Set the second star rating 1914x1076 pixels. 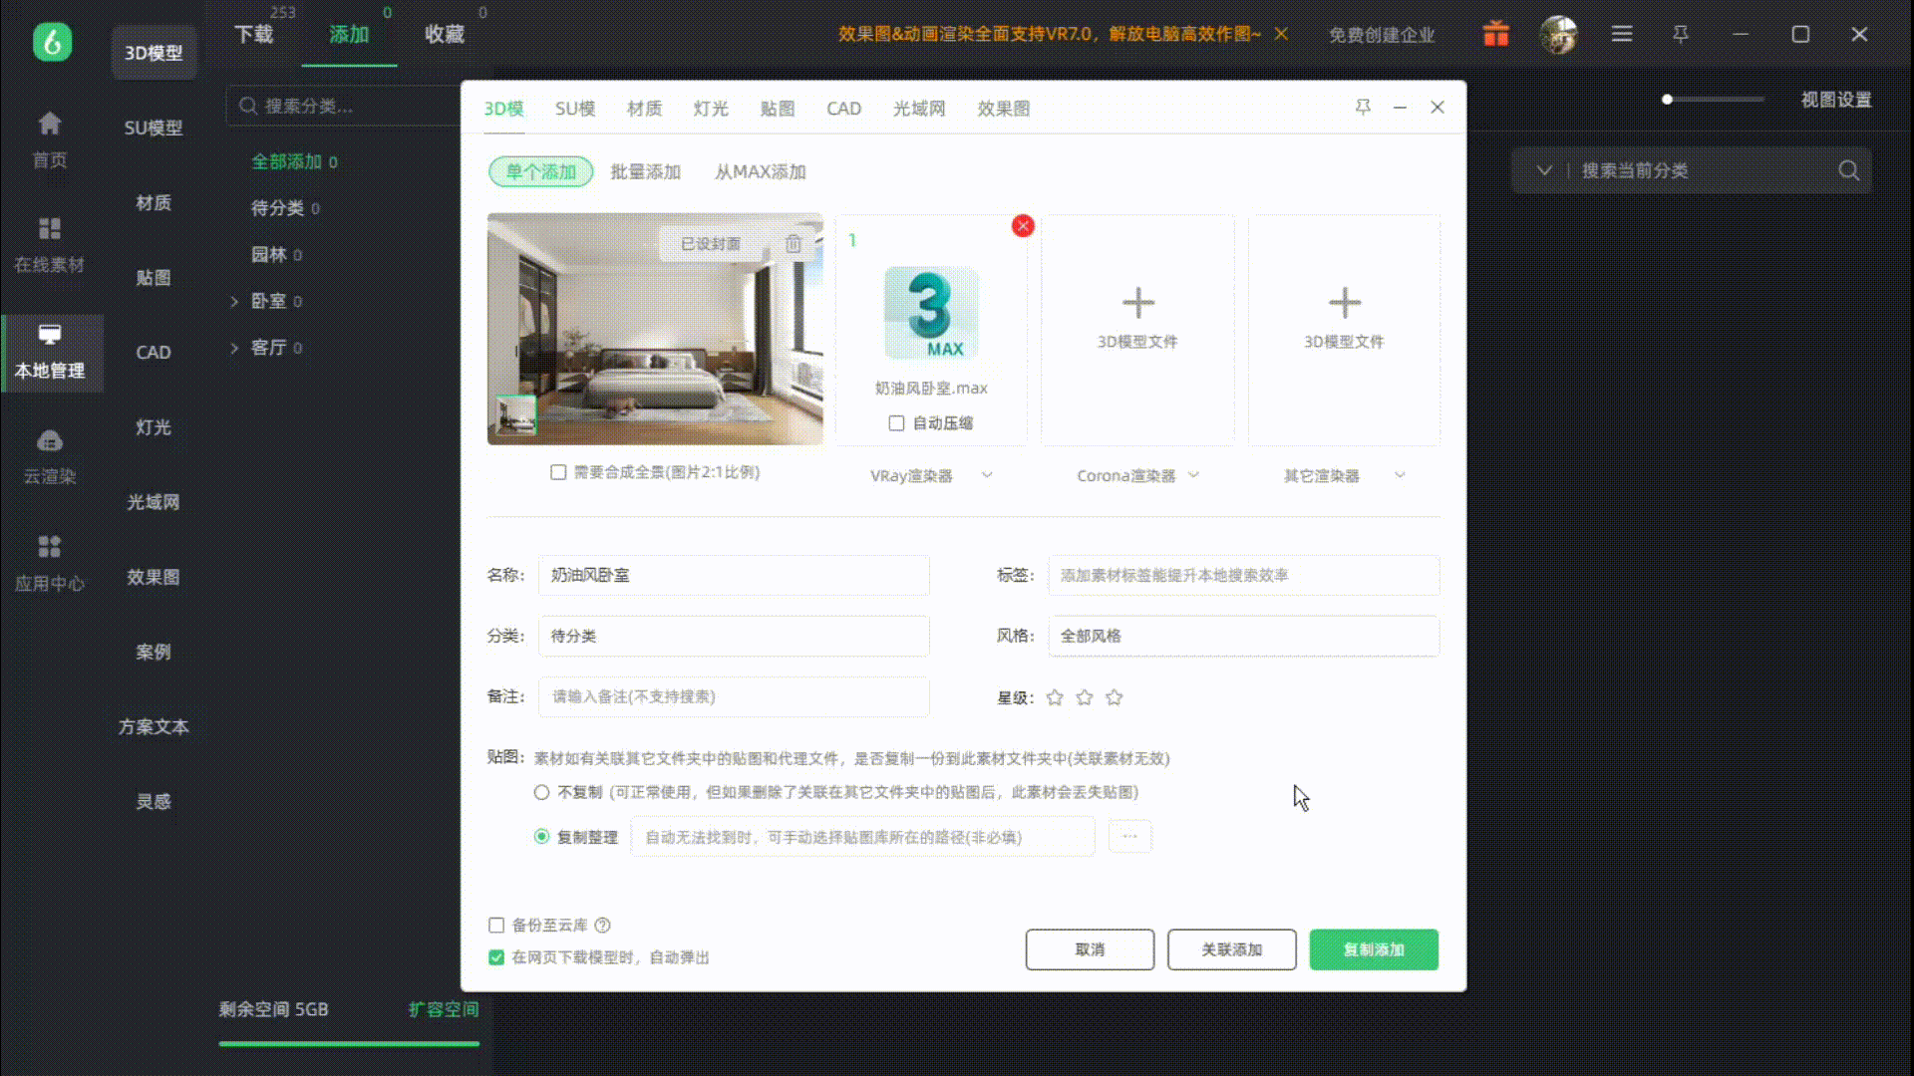(1085, 697)
